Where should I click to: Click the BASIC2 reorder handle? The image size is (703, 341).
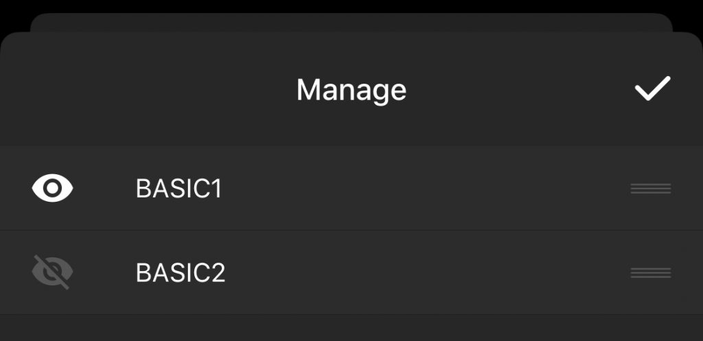650,273
